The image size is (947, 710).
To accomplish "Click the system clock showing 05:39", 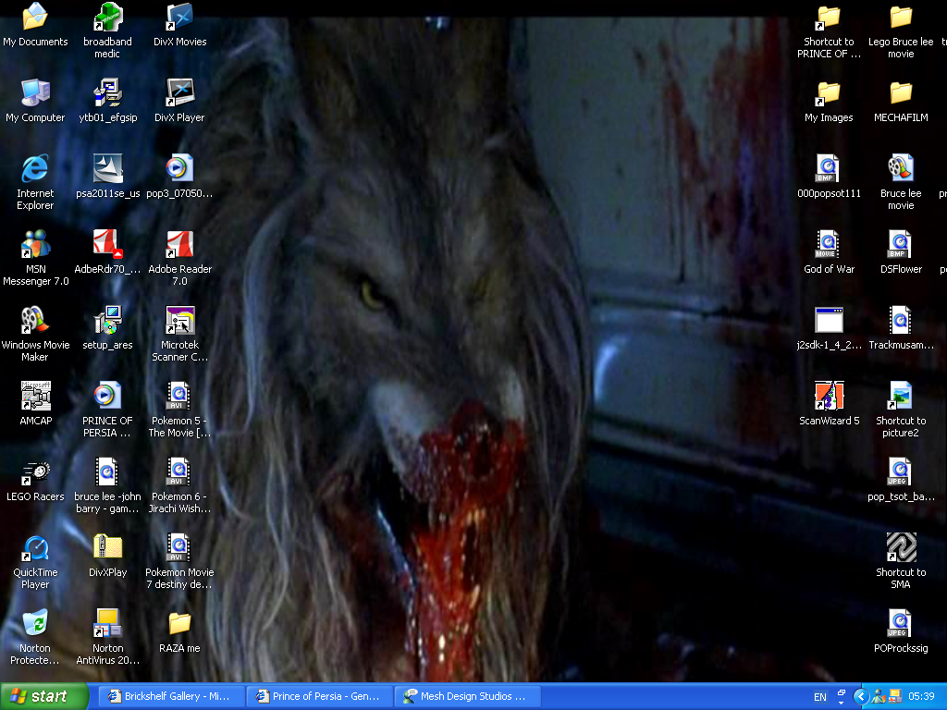I will pos(921,697).
